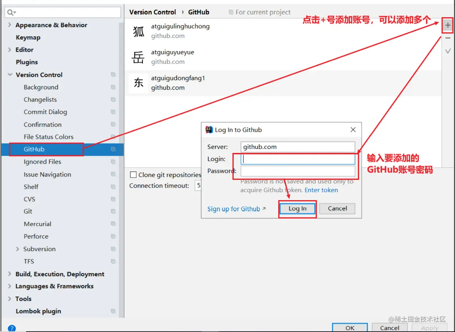This screenshot has height=332, width=455.
Task: Click project-level icon beside Subversion
Action: [113, 249]
